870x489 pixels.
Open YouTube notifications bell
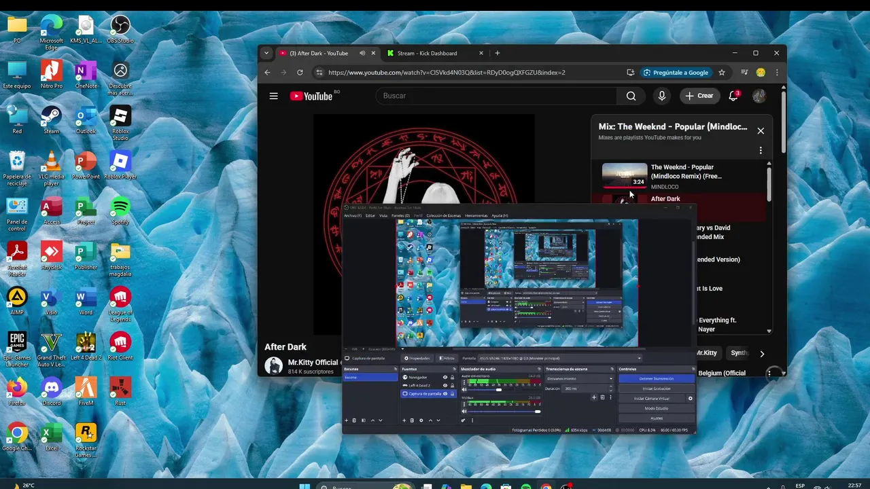pos(733,96)
